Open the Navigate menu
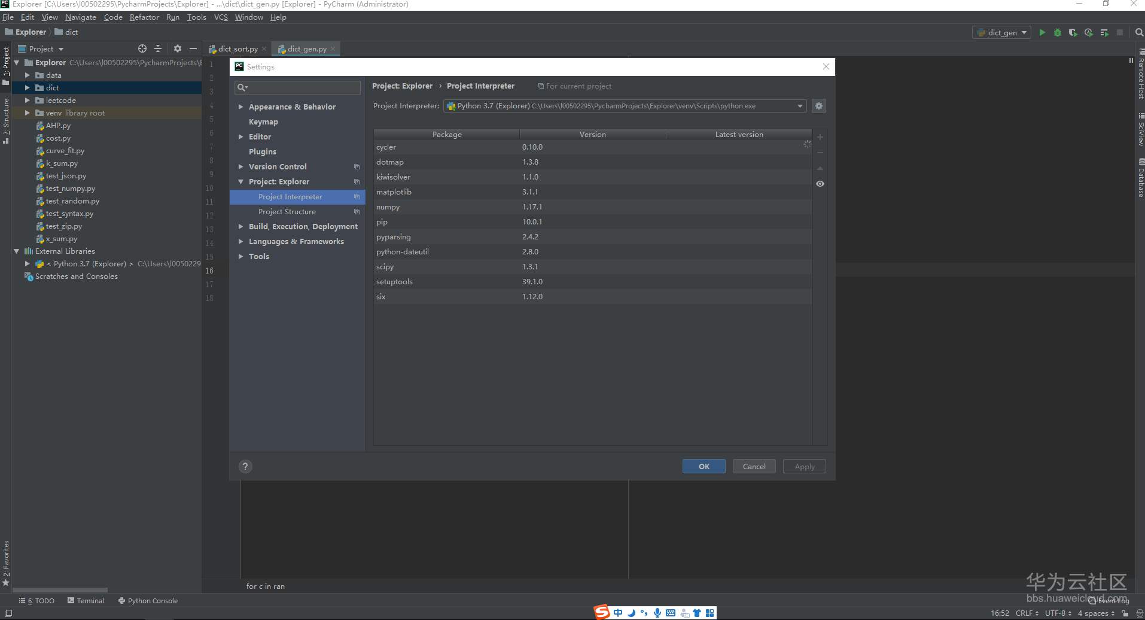 pyautogui.click(x=81, y=17)
